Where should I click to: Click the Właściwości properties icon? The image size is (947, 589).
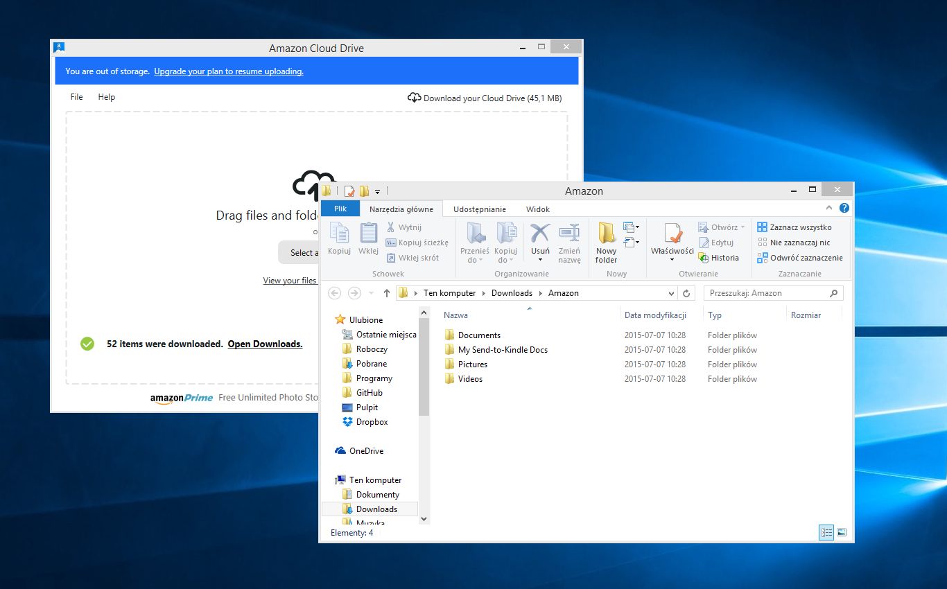[x=672, y=234]
